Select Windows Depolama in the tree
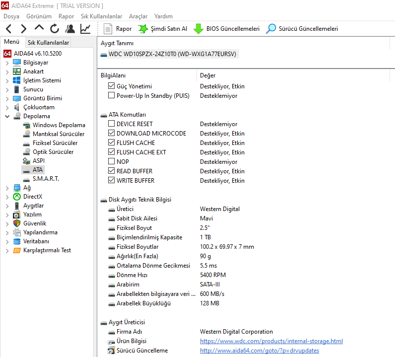Image resolution: width=395 pixels, height=357 pixels. (x=59, y=125)
